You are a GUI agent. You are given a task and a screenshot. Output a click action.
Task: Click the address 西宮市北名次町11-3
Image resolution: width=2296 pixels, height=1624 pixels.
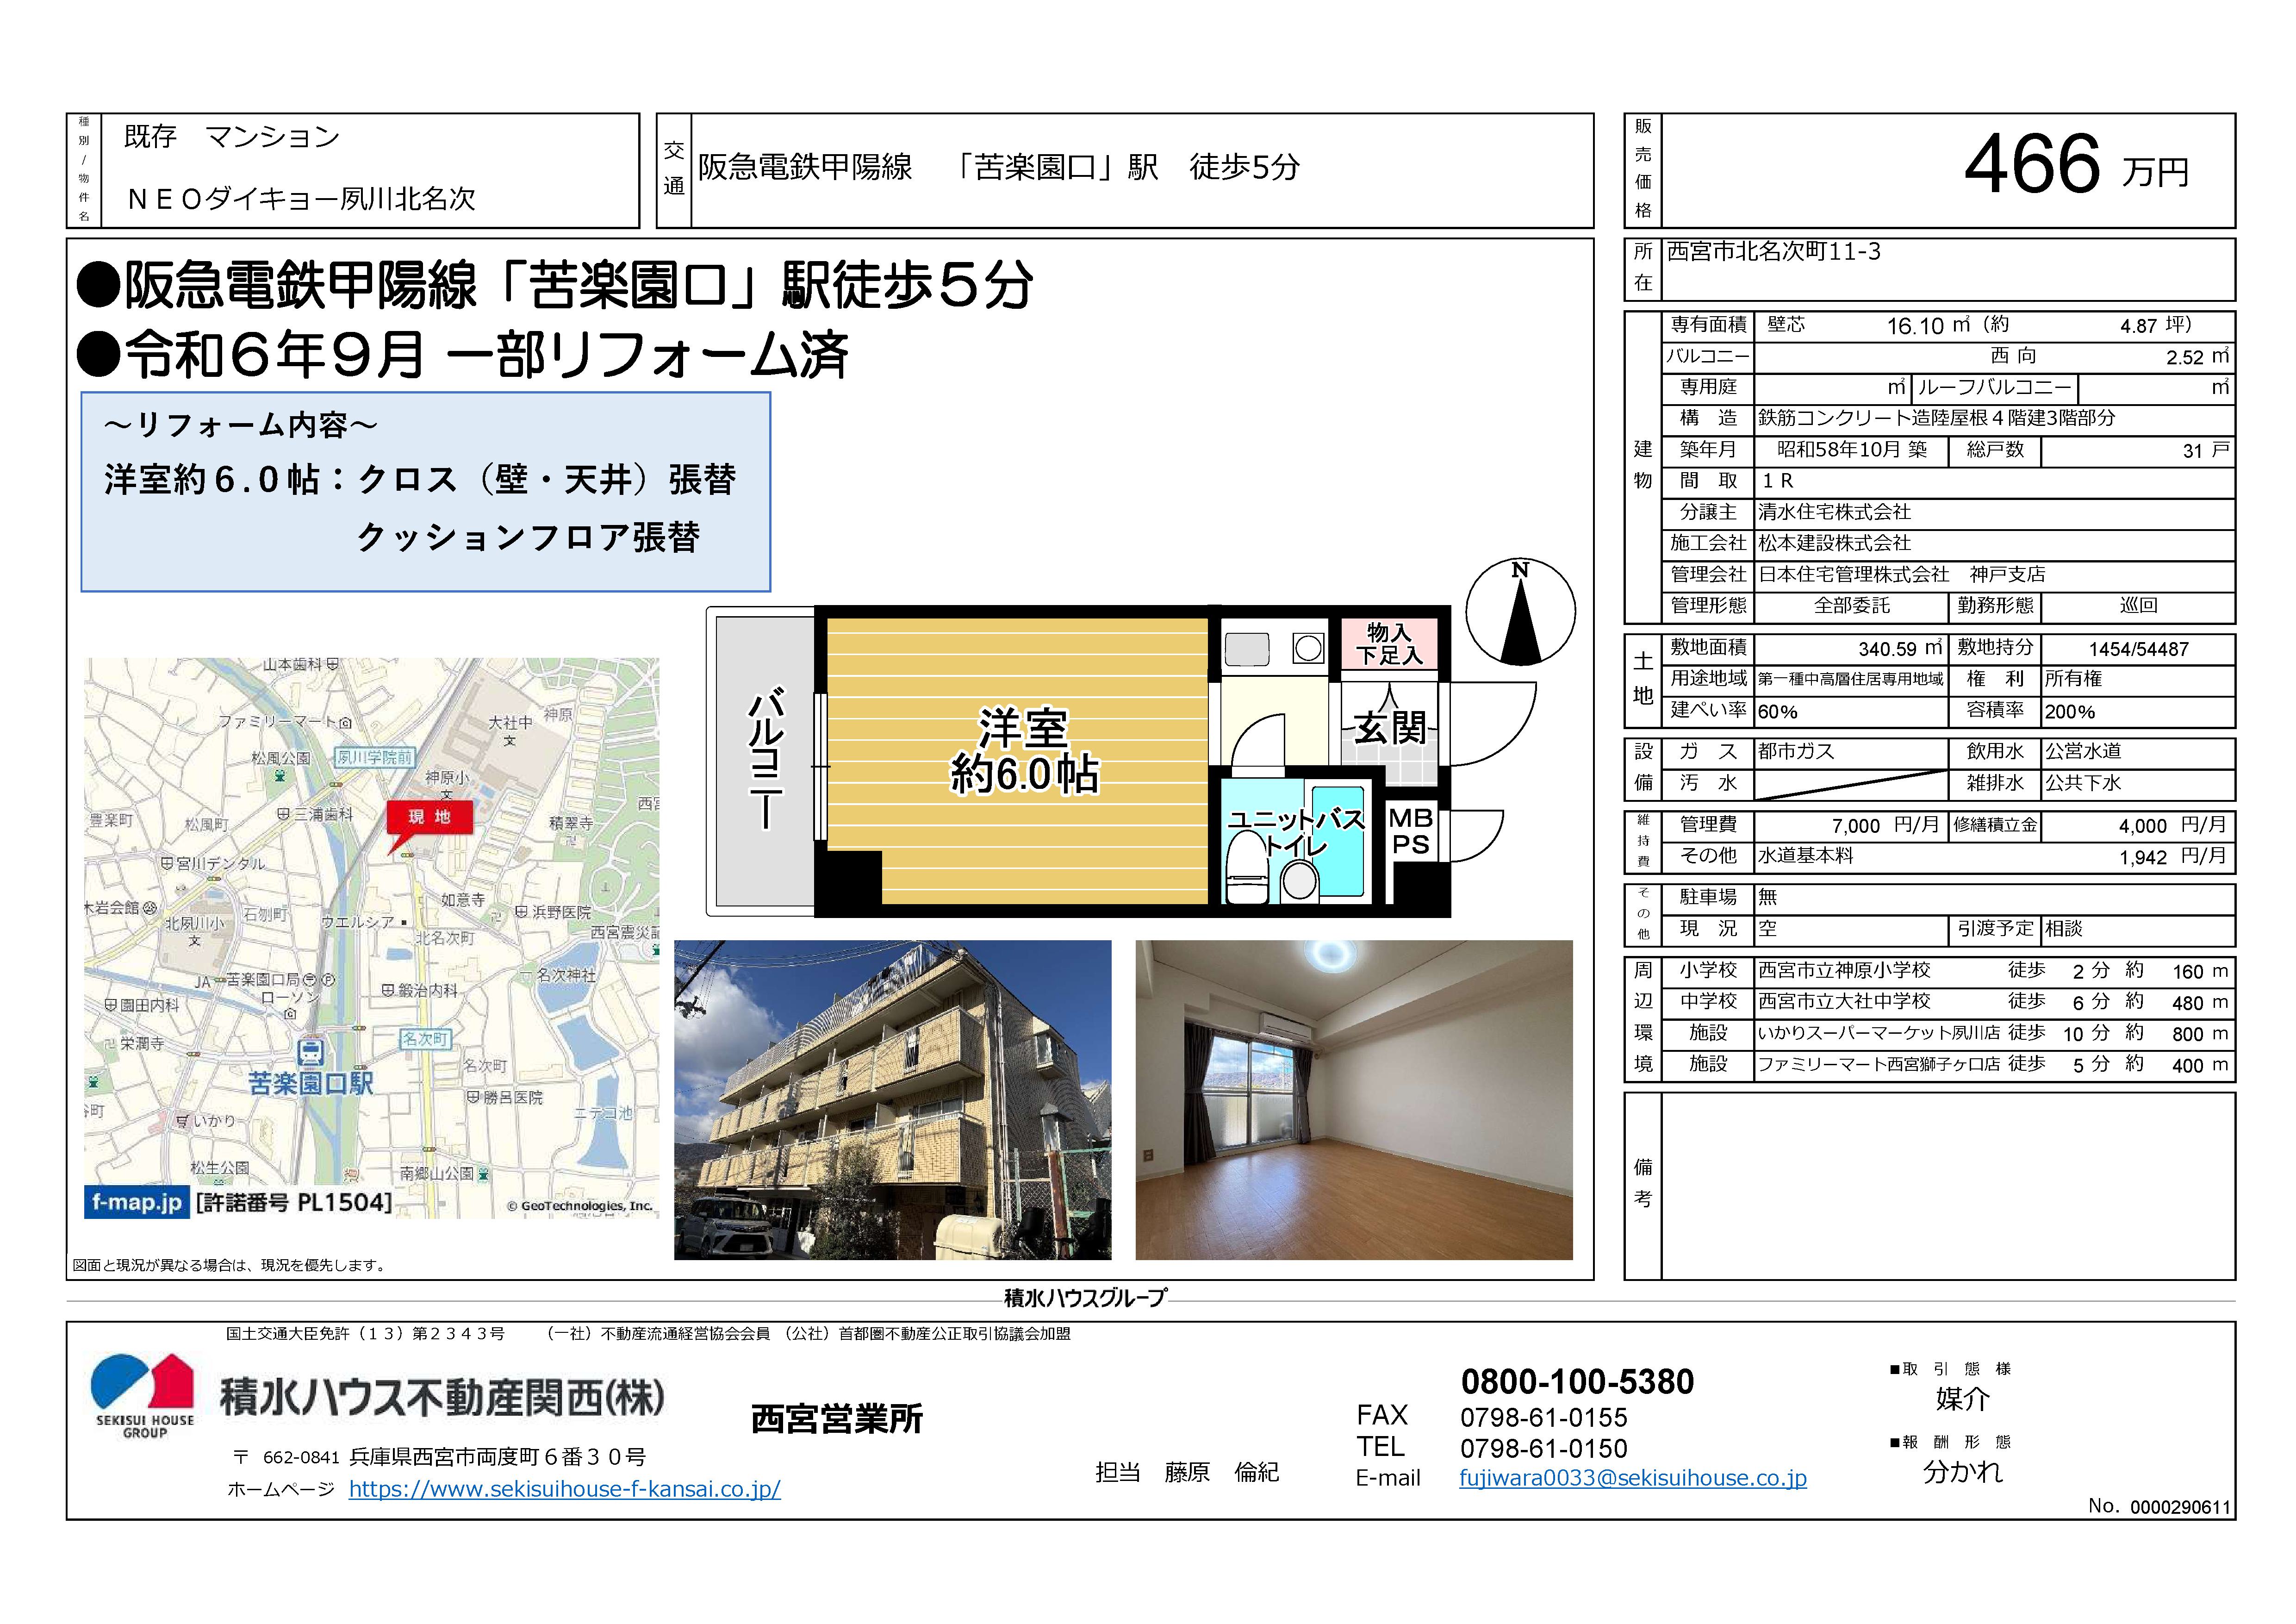pyautogui.click(x=1773, y=252)
